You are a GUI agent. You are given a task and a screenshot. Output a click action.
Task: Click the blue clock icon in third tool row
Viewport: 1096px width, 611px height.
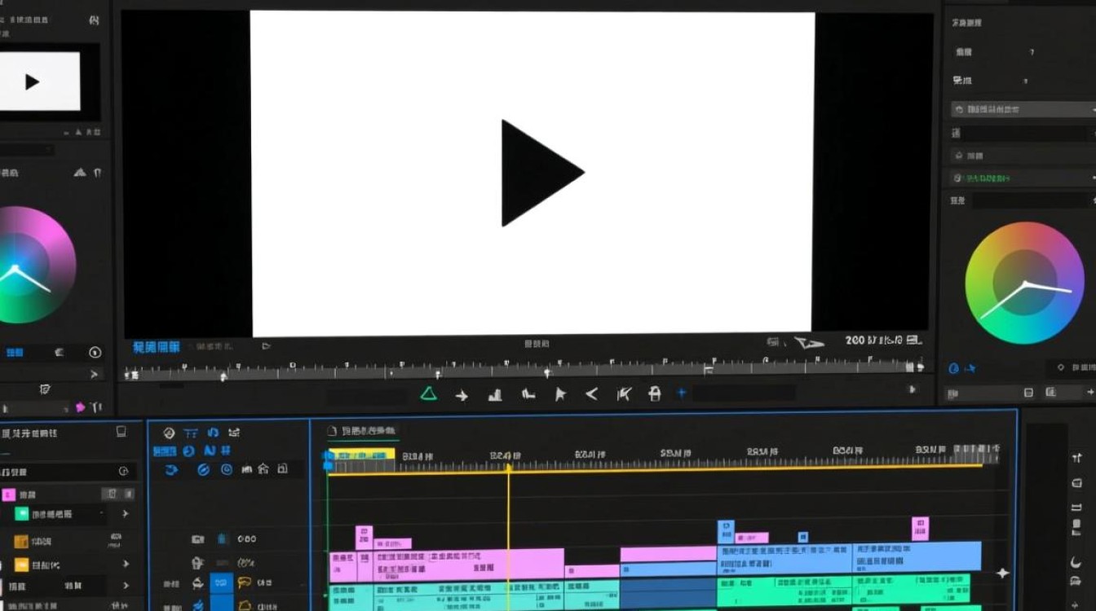click(x=226, y=469)
